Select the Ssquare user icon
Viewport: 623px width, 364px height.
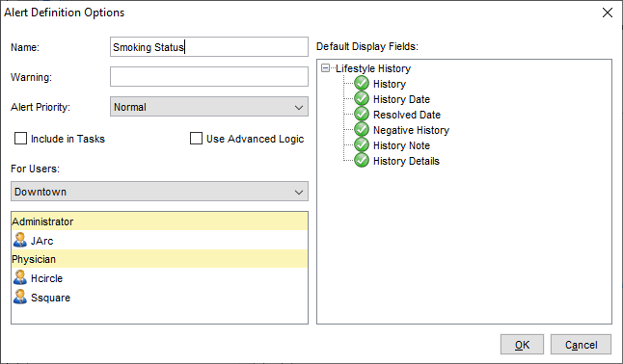click(20, 297)
